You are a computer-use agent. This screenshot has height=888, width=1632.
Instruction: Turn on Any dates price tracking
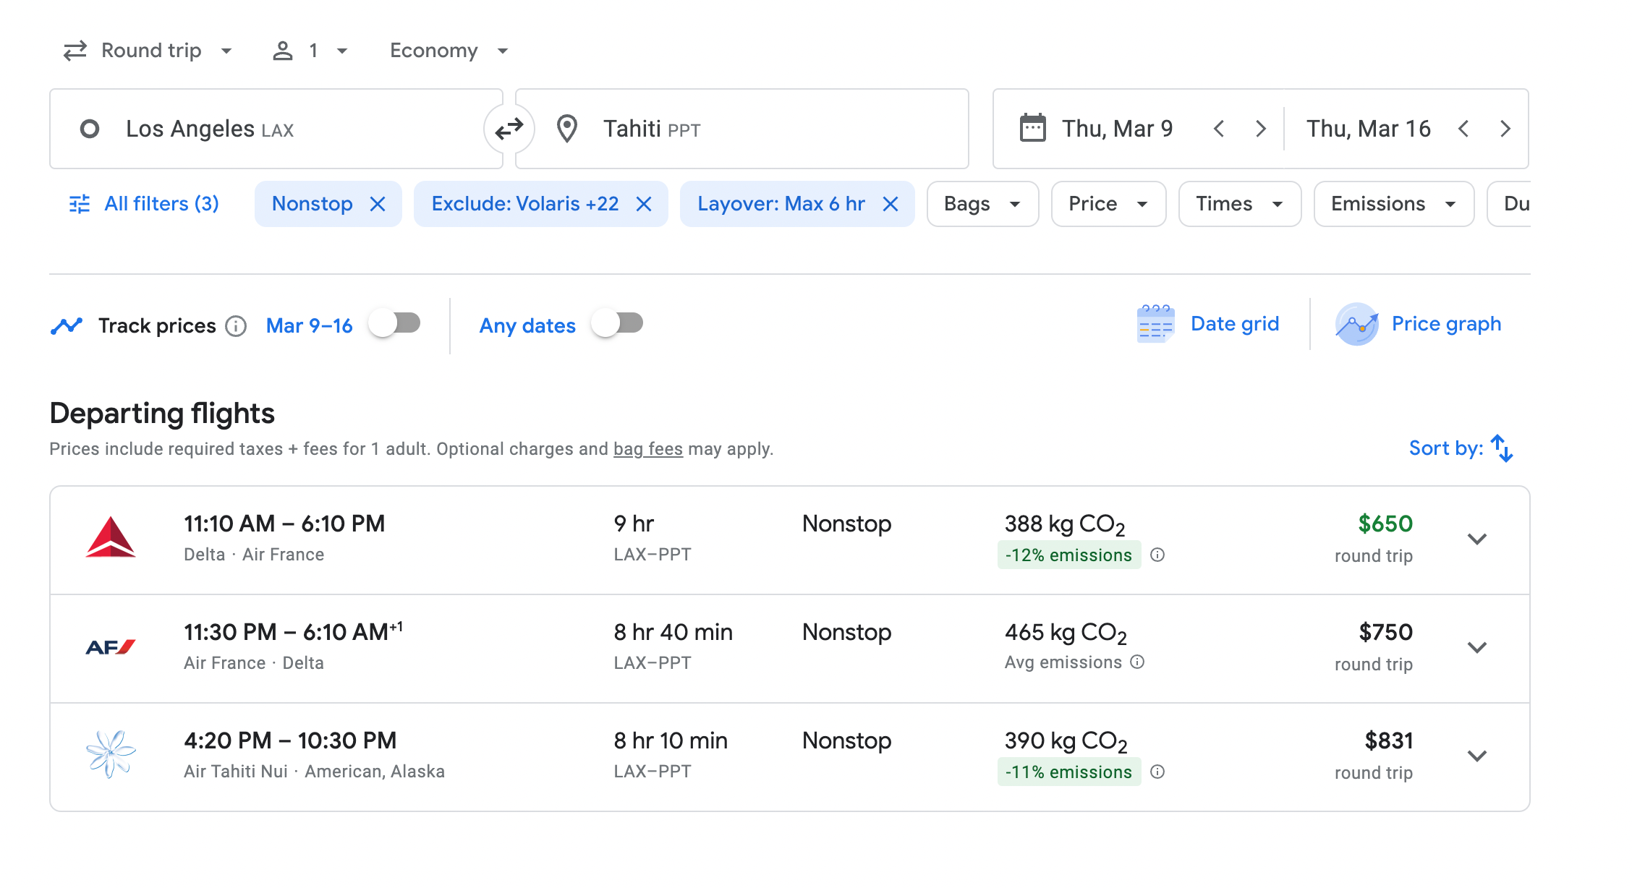pos(617,323)
